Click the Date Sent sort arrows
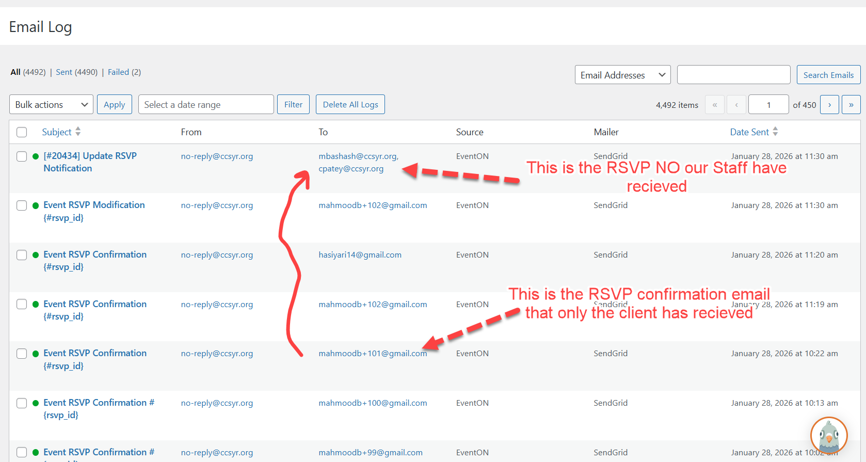Image resolution: width=866 pixels, height=462 pixels. click(775, 132)
